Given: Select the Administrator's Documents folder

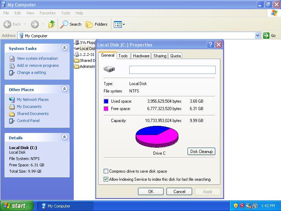Looking at the screenshot, I should coord(85,66).
